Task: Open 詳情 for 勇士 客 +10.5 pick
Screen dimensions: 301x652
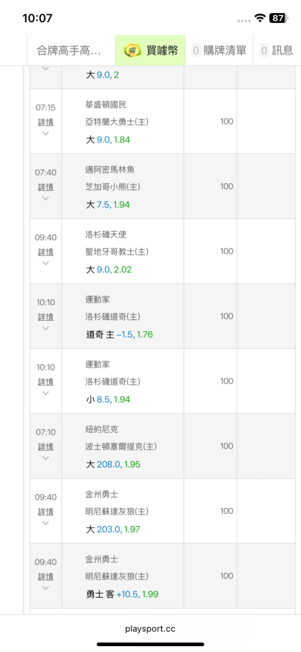Action: (46, 576)
